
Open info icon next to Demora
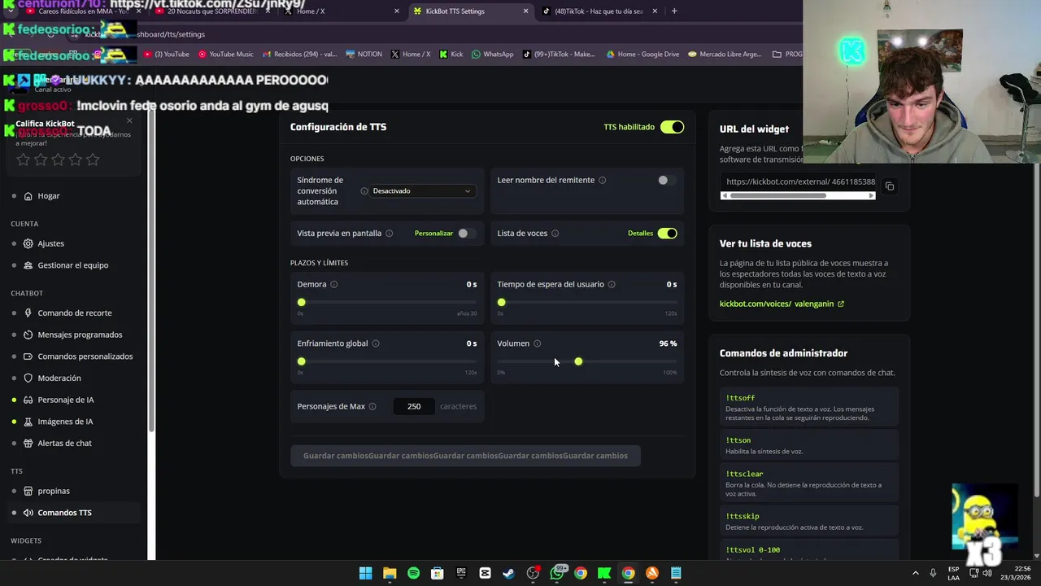point(333,284)
